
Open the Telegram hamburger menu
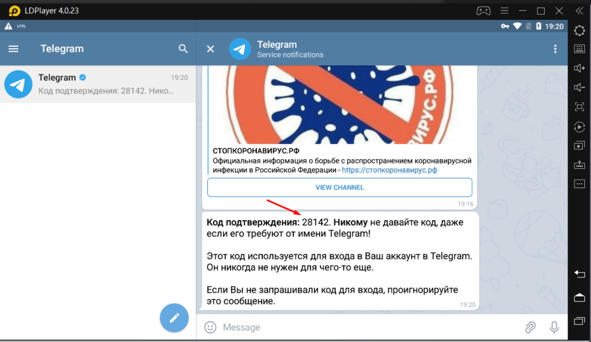pos(14,49)
